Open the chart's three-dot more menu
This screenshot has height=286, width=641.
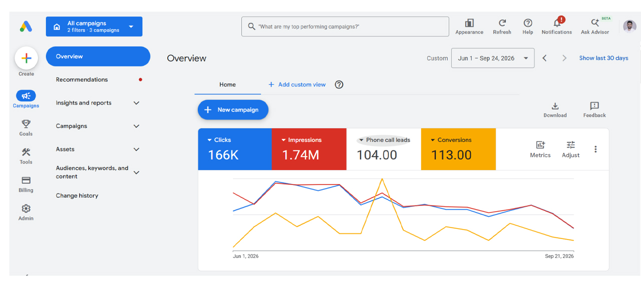[x=595, y=149]
